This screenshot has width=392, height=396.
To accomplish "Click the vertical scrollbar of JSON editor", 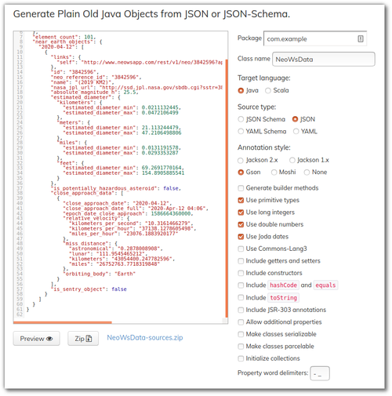I will tap(227, 188).
